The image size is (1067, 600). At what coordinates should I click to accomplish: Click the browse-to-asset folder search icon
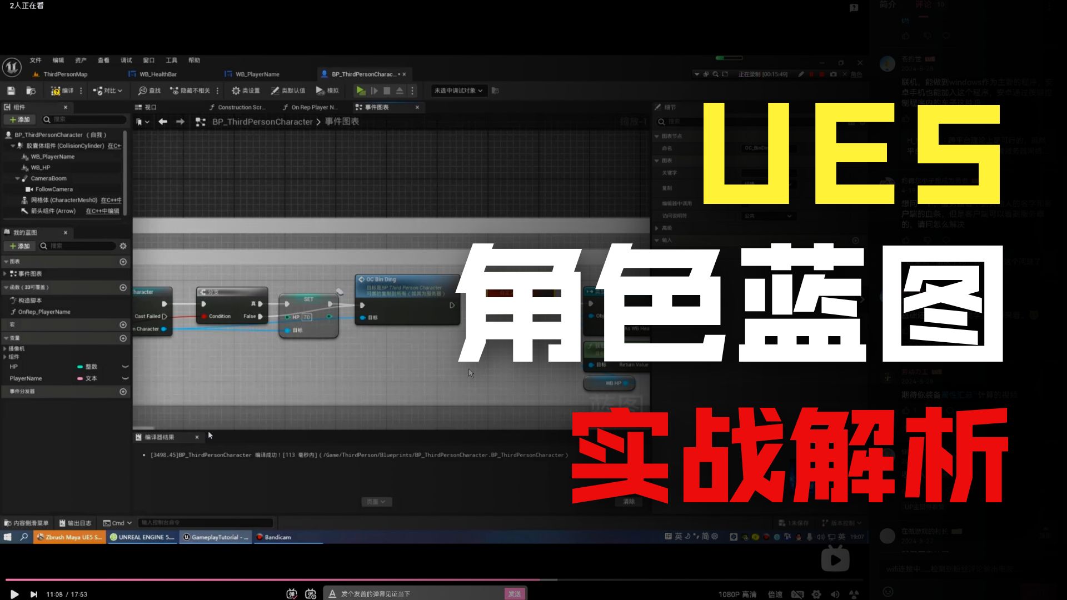[31, 91]
